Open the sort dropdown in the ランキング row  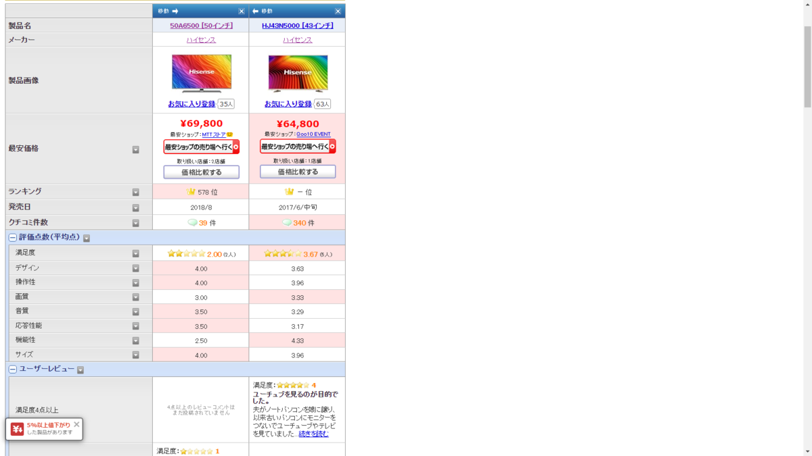135,193
